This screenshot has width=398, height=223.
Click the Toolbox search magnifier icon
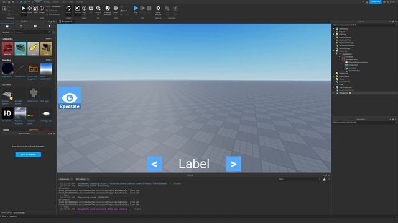49,32
